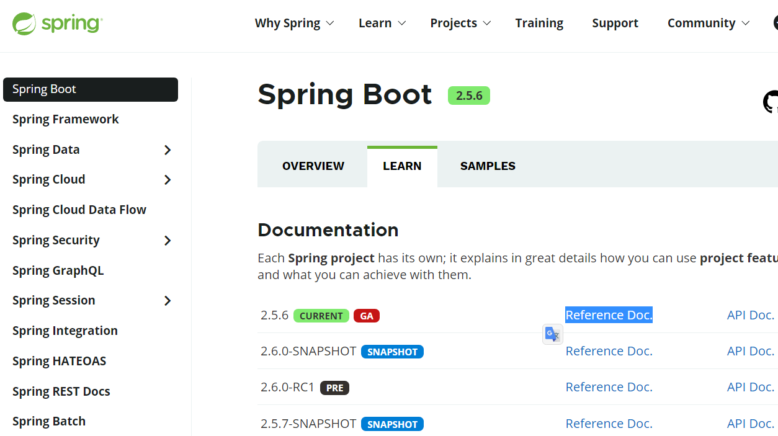Open the Training page from the top navigation
Image resolution: width=778 pixels, height=436 pixels.
pos(539,23)
